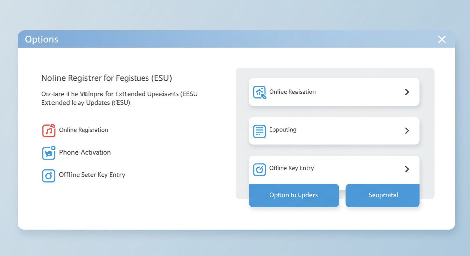Image resolution: width=470 pixels, height=256 pixels.
Task: Click the Lopouting card list icon
Action: [259, 131]
